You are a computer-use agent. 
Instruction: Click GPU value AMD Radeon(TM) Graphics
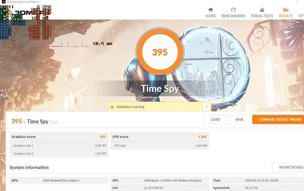(61, 180)
